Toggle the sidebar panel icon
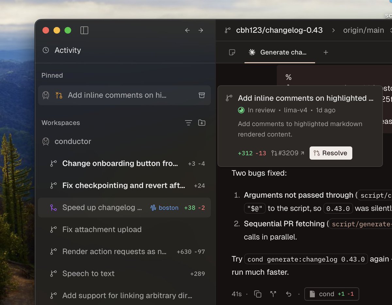392x305 pixels. (84, 30)
